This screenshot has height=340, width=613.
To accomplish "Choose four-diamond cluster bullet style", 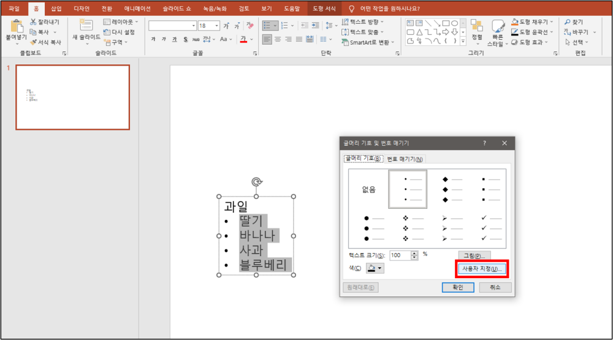I will [413, 228].
